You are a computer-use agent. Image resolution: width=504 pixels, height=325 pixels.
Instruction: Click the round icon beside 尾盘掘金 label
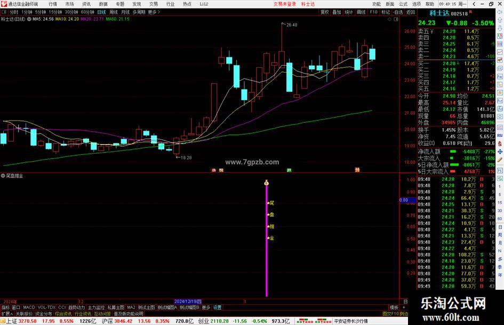[3, 176]
